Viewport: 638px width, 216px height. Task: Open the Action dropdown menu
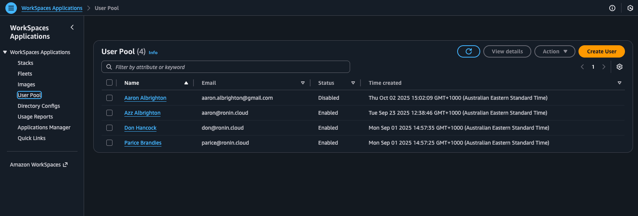(555, 51)
